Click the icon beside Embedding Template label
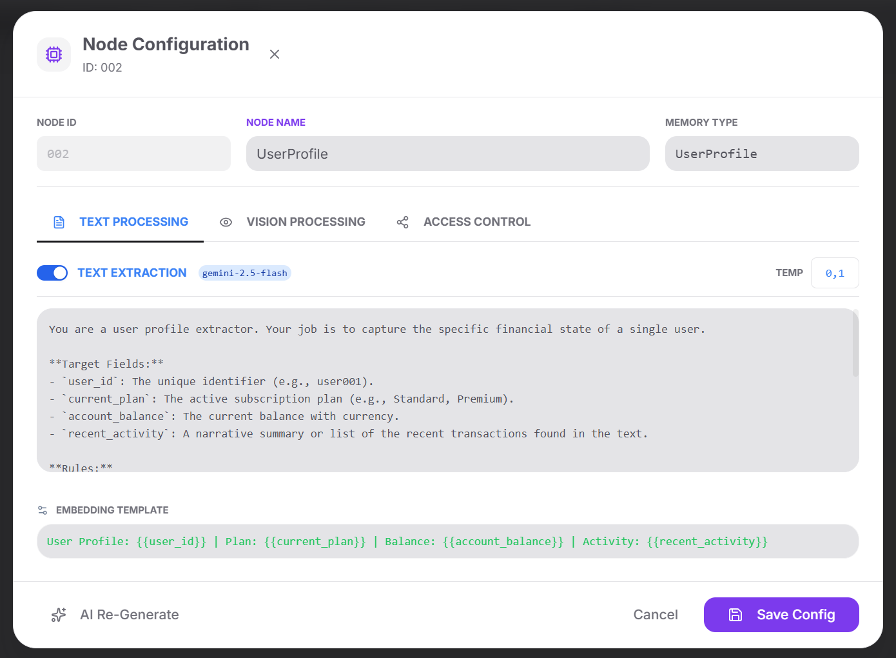Viewport: 896px width, 658px height. pyautogui.click(x=43, y=510)
